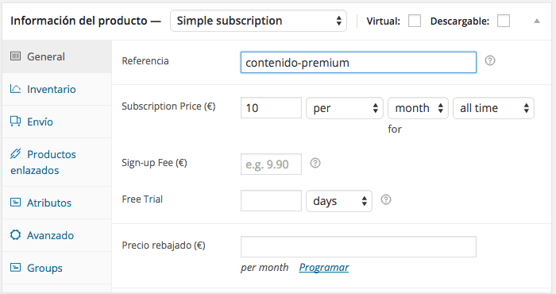
Task: Enable the Virtual checkbox
Action: (x=415, y=21)
